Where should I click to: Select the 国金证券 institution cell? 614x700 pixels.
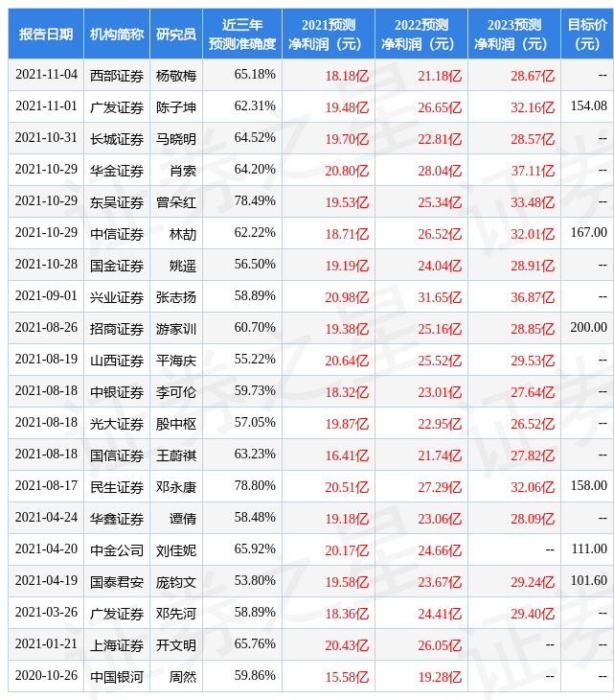click(x=117, y=266)
